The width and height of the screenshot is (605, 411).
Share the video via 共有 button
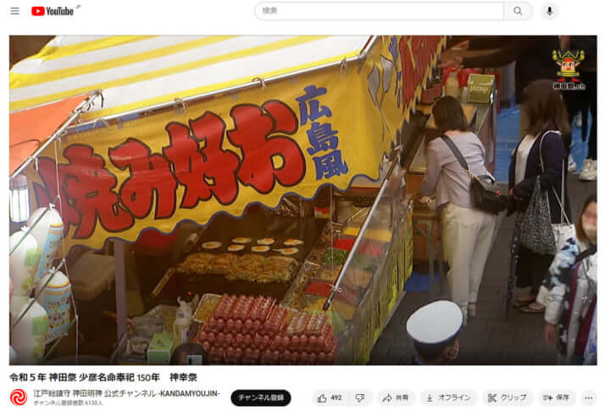pos(396,397)
